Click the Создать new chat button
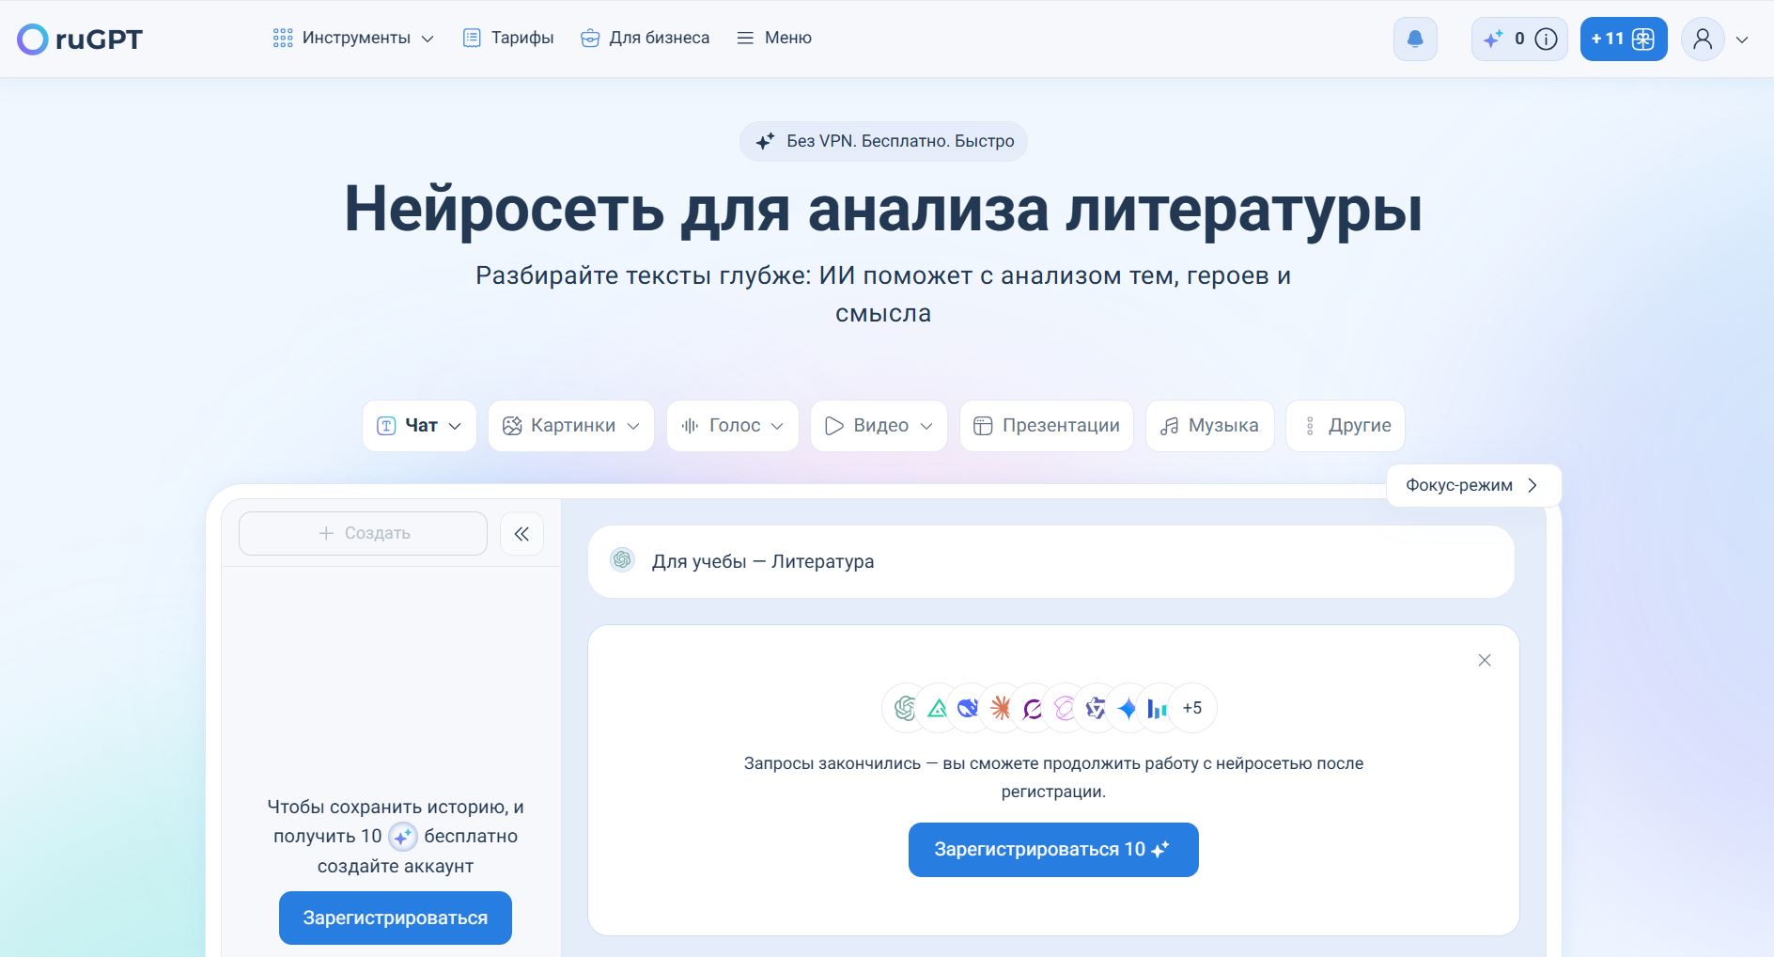Viewport: 1774px width, 957px height. (x=363, y=533)
